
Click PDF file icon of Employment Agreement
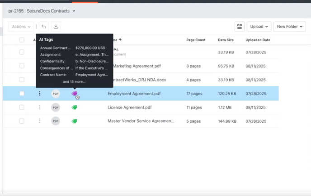[56, 94]
